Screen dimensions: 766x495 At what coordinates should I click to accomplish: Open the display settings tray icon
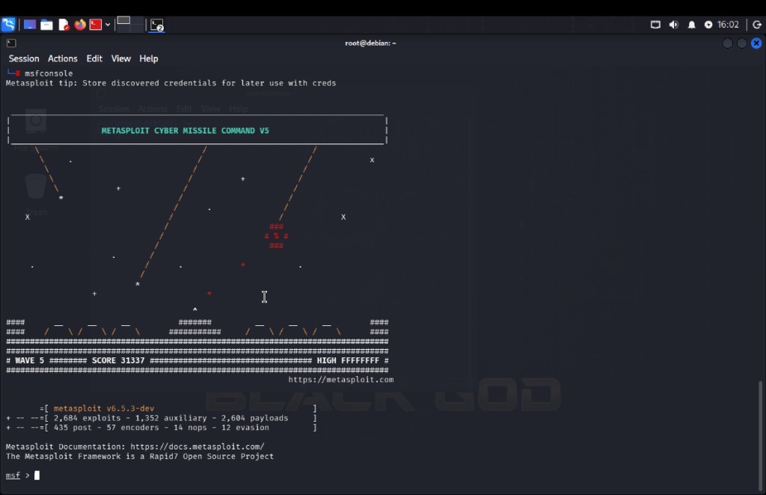click(655, 25)
